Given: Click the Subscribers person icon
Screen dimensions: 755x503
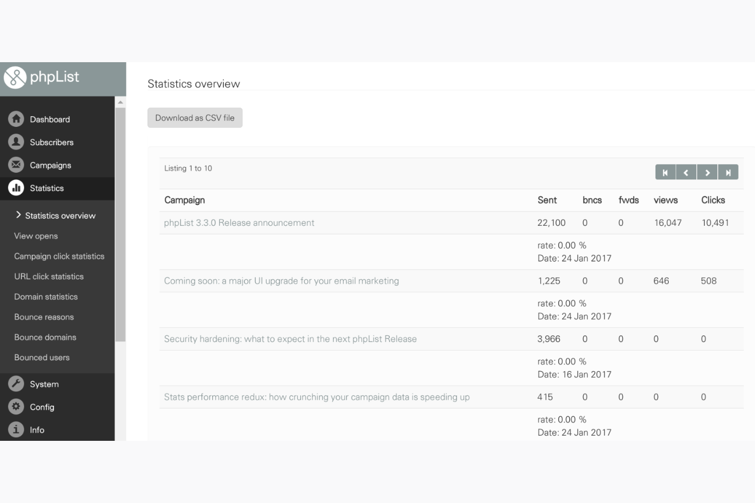Looking at the screenshot, I should pyautogui.click(x=16, y=142).
